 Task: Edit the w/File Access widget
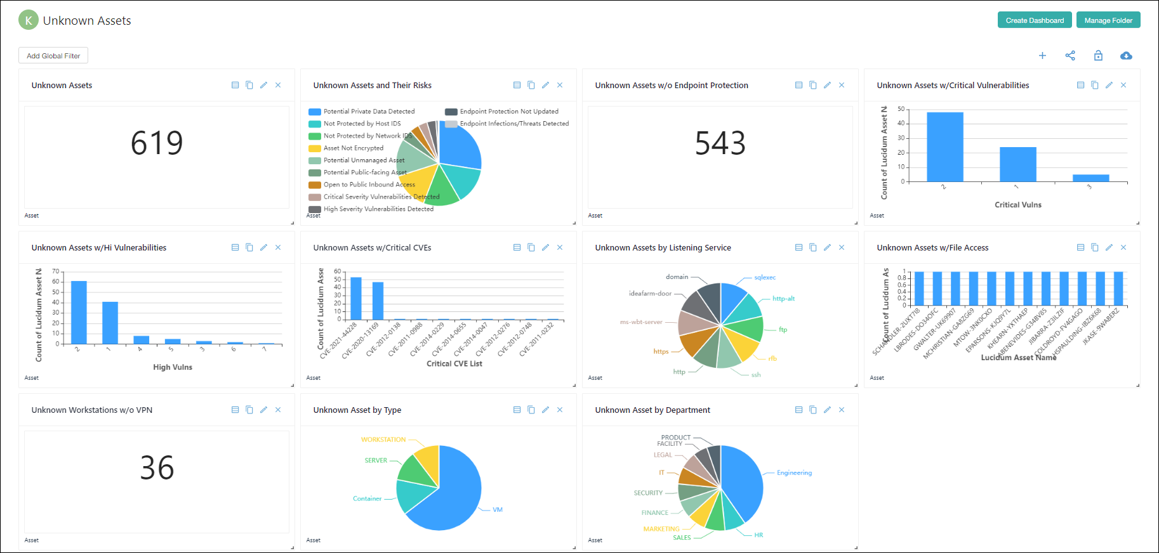tap(1109, 247)
